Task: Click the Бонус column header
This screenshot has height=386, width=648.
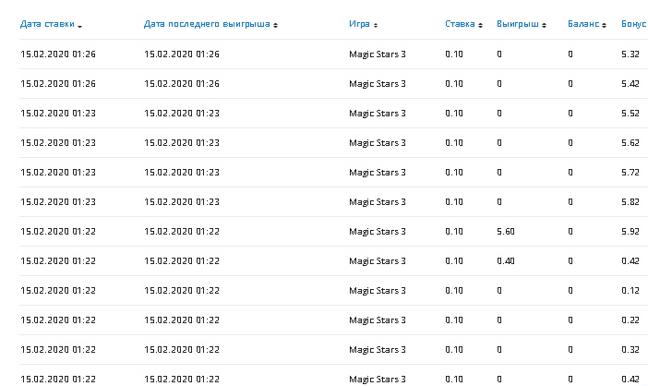Action: (633, 24)
